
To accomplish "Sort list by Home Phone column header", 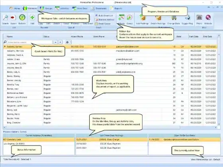I will click(x=81, y=37).
